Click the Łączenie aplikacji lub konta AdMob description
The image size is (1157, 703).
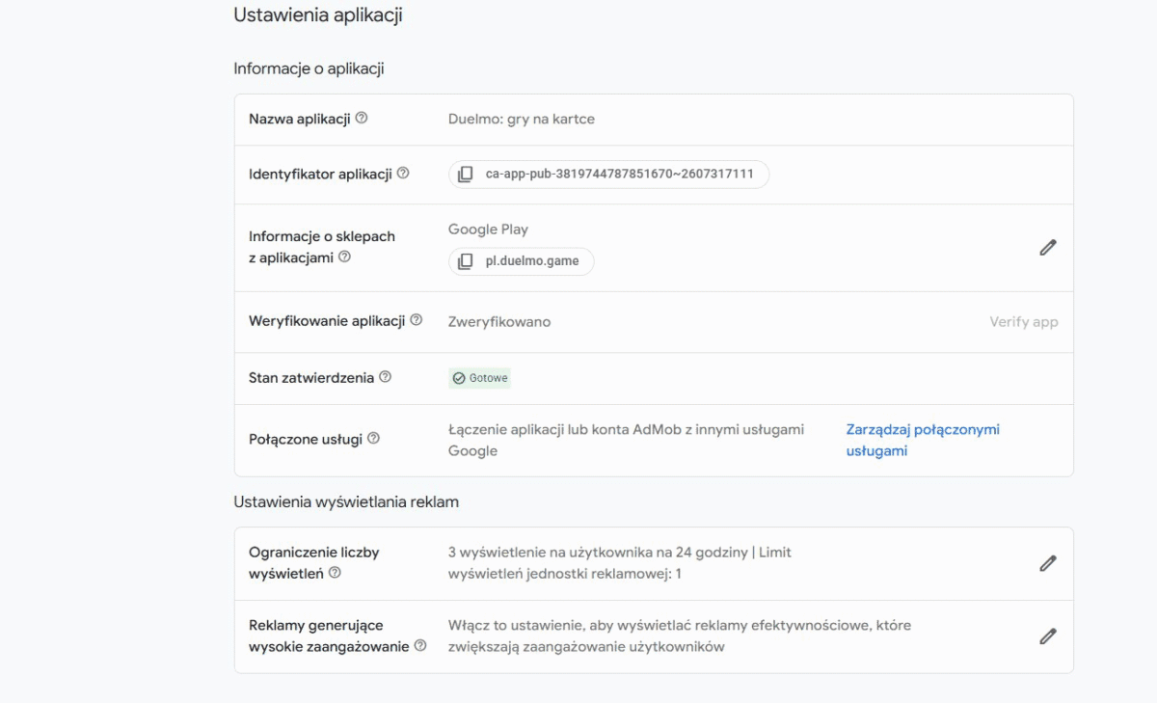tap(626, 440)
